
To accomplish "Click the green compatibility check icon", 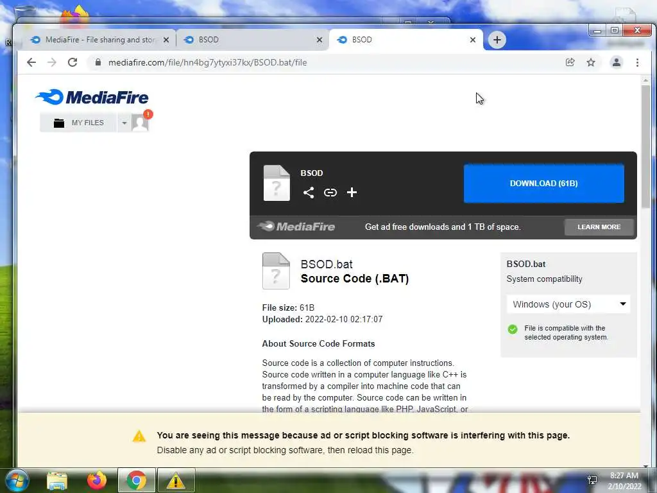I will (x=513, y=329).
